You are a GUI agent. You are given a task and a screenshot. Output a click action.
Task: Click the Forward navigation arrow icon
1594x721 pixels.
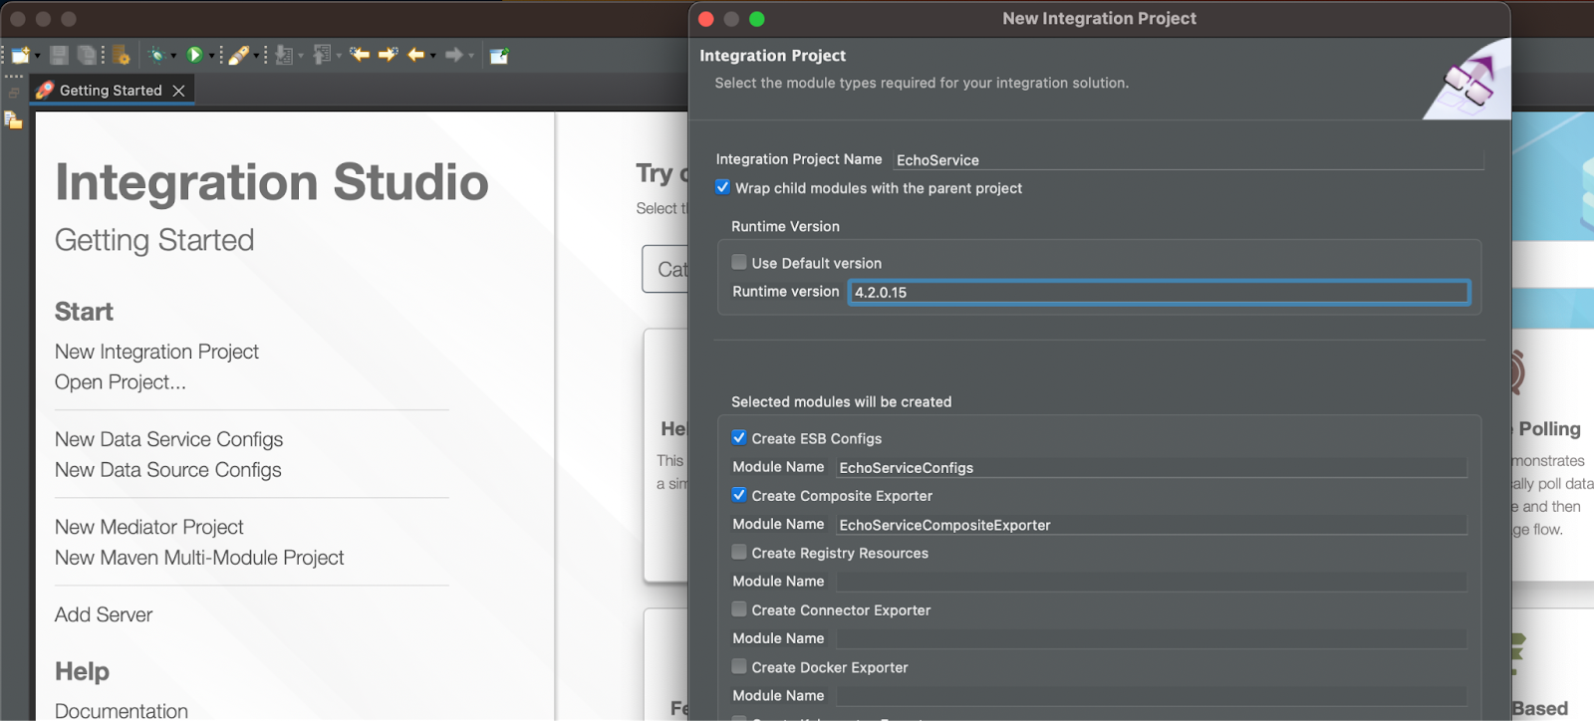454,55
